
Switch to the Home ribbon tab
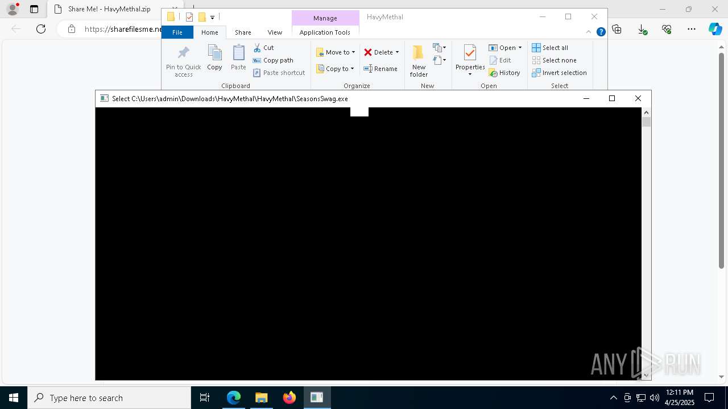coord(210,32)
